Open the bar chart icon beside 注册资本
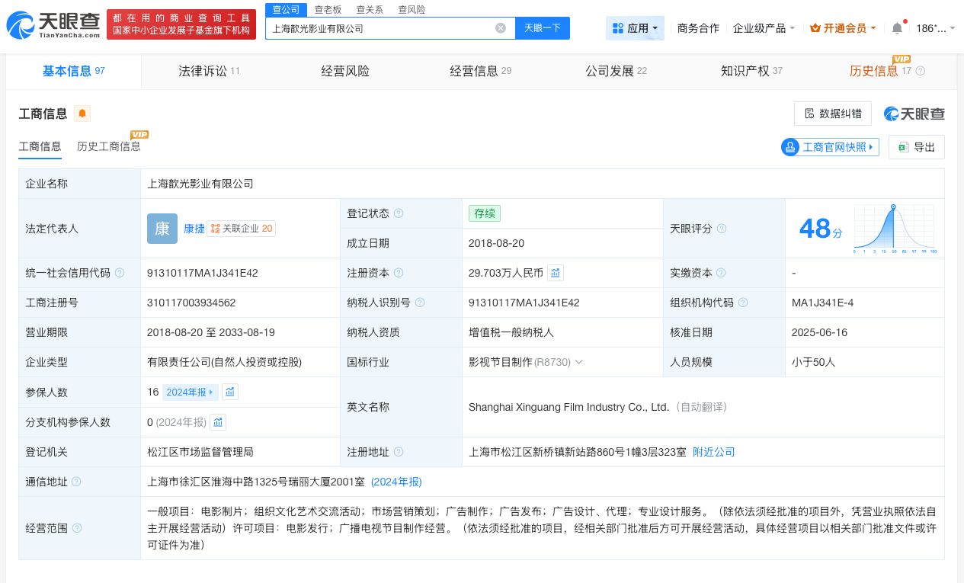The width and height of the screenshot is (964, 583). [x=556, y=273]
